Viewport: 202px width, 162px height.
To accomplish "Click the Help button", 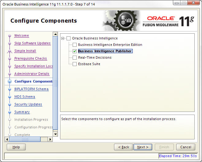I will point(16,147).
